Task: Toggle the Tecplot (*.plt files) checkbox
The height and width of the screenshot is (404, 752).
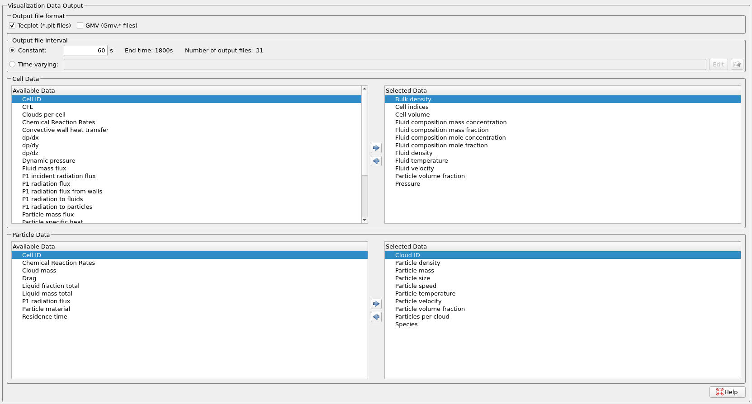Action: coord(12,26)
